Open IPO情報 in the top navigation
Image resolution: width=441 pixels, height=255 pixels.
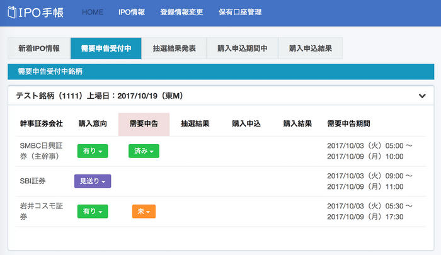coord(132,13)
